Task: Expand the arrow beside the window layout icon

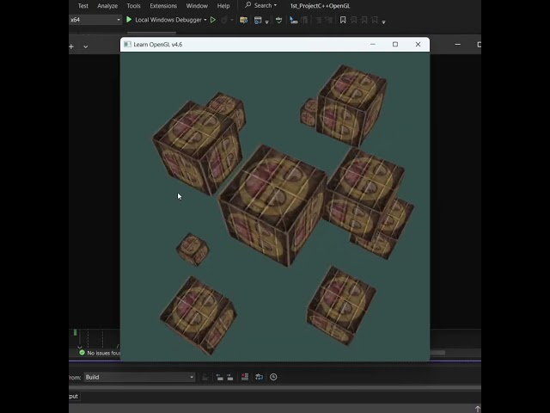Action: click(267, 22)
